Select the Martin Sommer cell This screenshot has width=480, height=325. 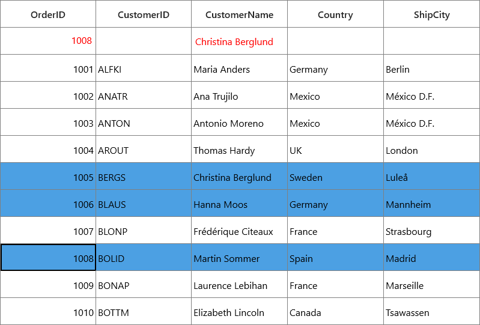239,257
